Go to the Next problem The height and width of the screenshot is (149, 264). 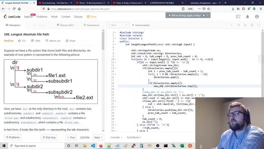click(98, 137)
